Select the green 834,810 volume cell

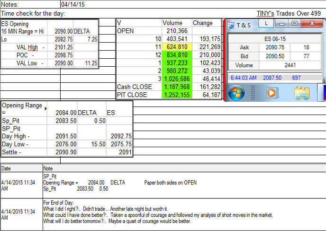click(x=177, y=55)
